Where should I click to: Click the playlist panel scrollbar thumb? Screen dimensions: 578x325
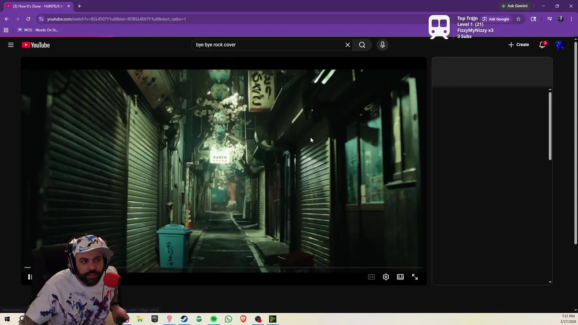[x=550, y=126]
